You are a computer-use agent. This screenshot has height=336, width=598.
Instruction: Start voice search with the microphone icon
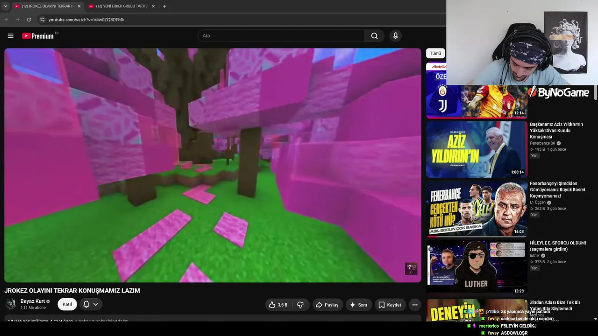[395, 36]
